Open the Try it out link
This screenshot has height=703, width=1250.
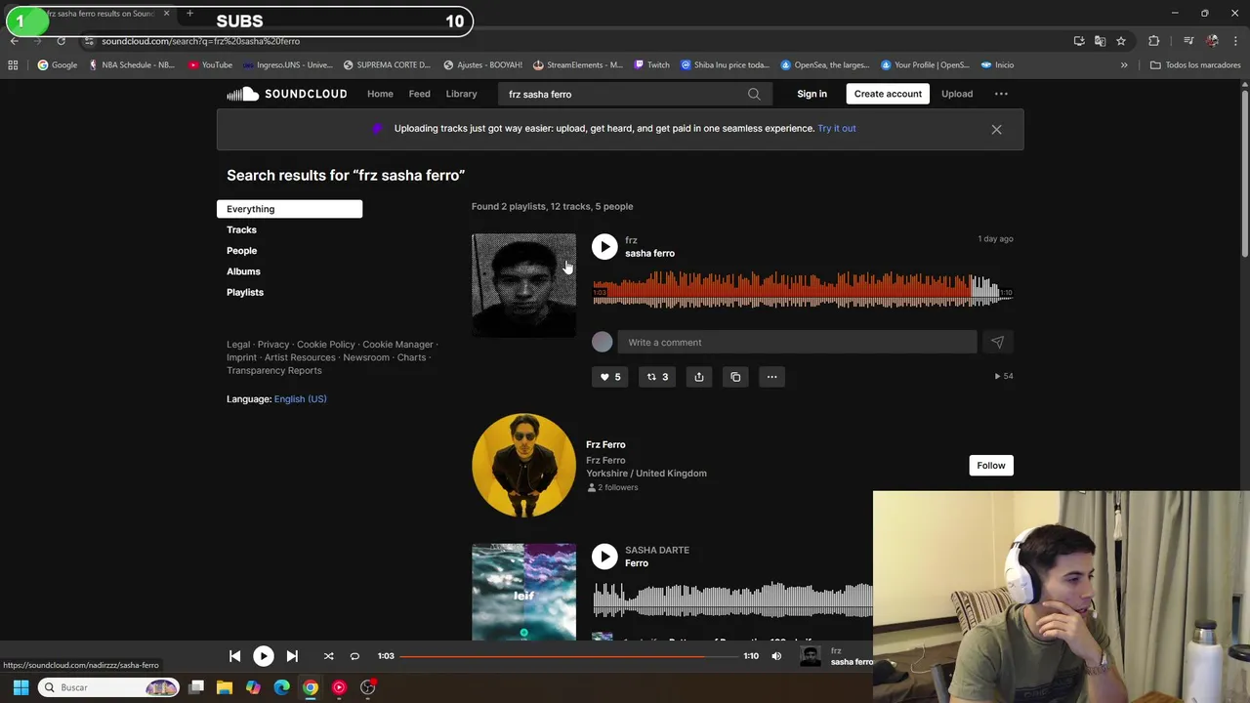tap(837, 128)
